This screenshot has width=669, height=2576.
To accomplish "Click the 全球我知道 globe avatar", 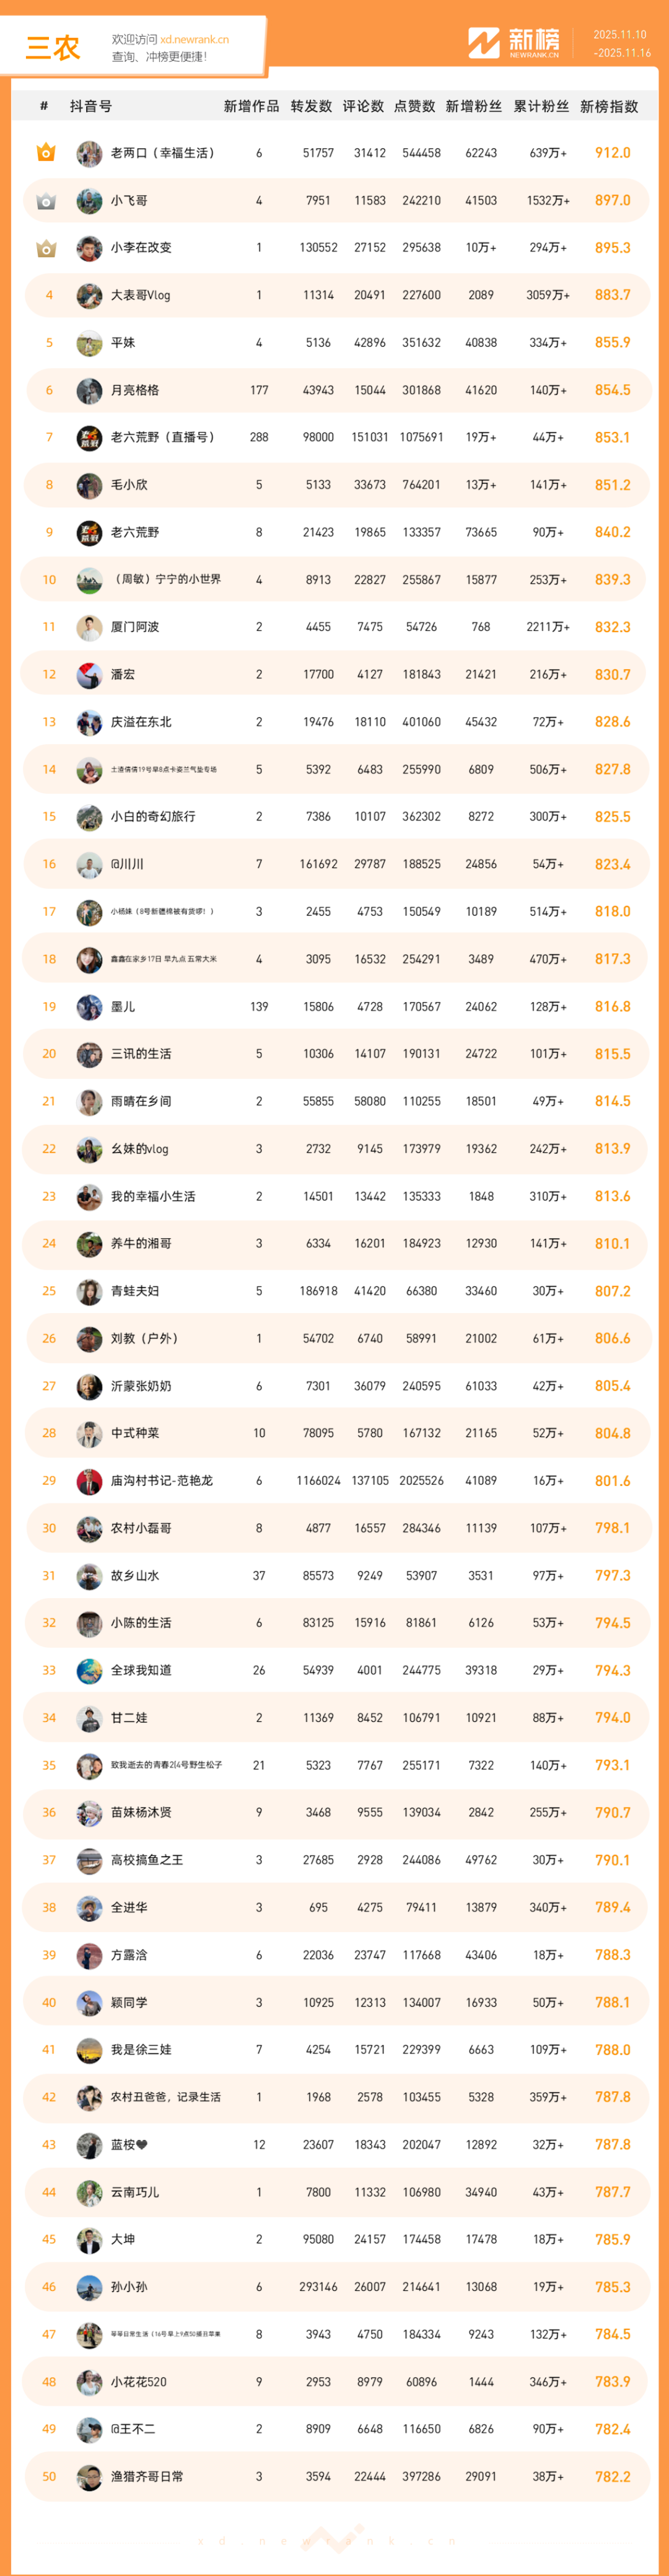I will tap(89, 1670).
